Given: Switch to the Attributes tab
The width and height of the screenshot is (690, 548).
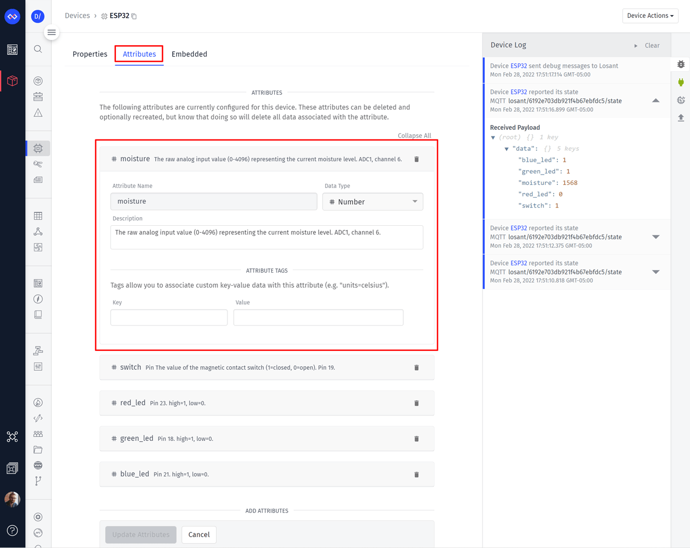Looking at the screenshot, I should coord(139,54).
